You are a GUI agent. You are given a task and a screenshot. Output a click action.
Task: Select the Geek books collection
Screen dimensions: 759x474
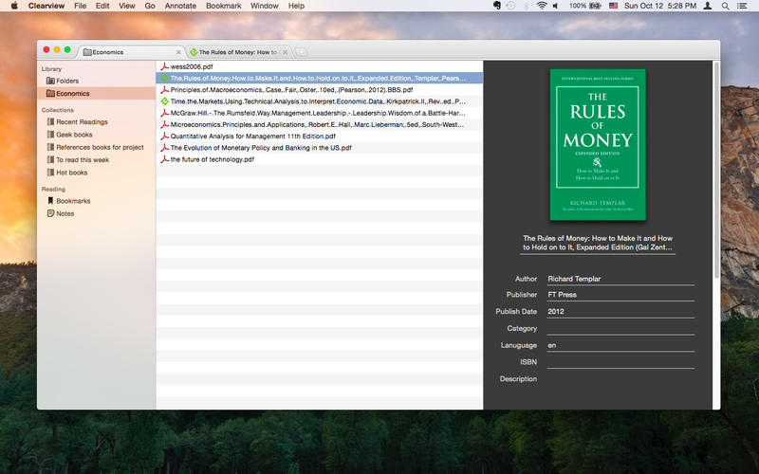click(74, 135)
